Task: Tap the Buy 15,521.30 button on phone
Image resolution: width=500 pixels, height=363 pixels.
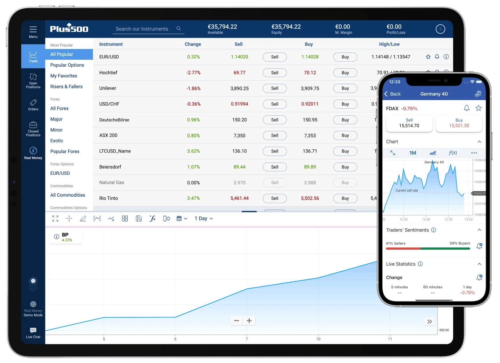Action: (459, 123)
